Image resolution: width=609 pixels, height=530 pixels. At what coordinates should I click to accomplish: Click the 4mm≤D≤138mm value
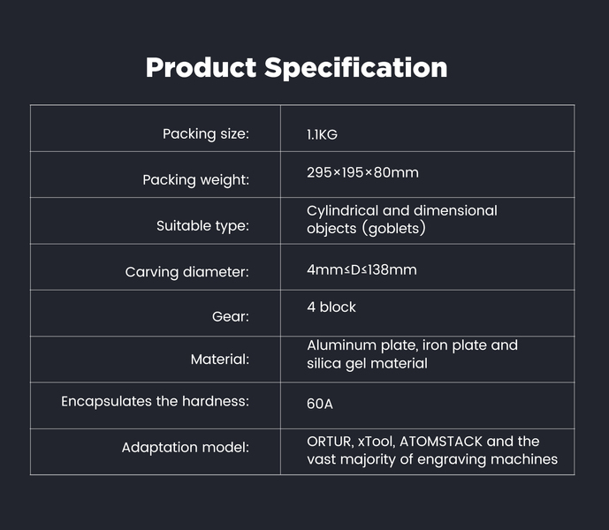362,269
